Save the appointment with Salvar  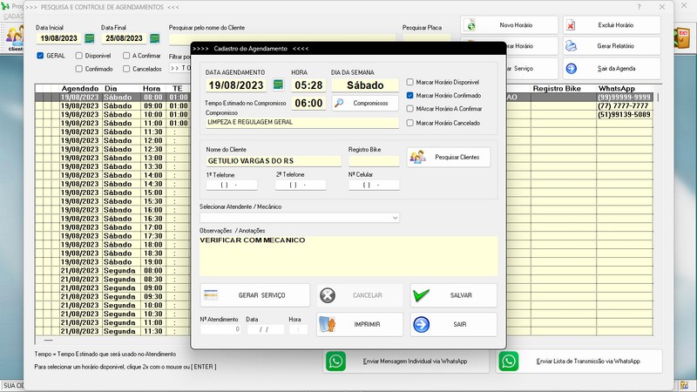453,295
